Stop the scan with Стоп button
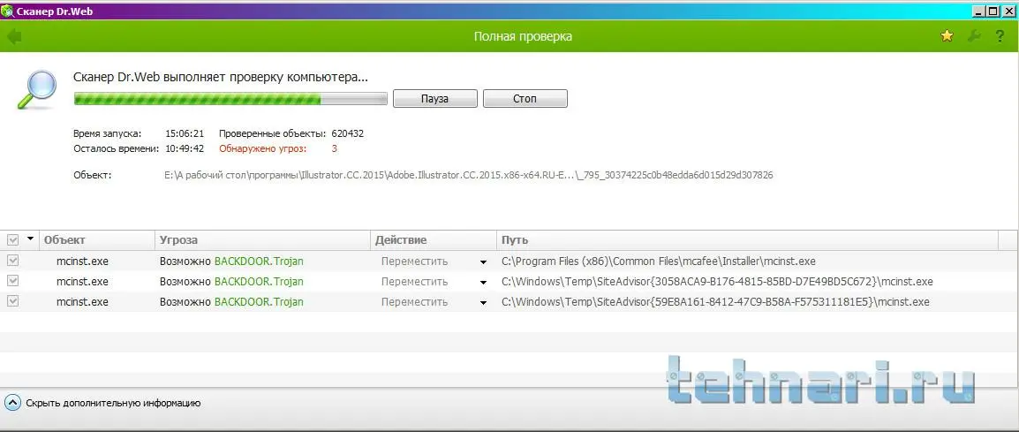The width and height of the screenshot is (1019, 432). point(525,99)
